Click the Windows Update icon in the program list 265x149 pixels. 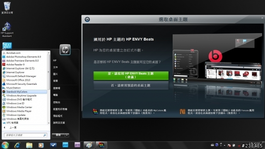tap(4, 115)
